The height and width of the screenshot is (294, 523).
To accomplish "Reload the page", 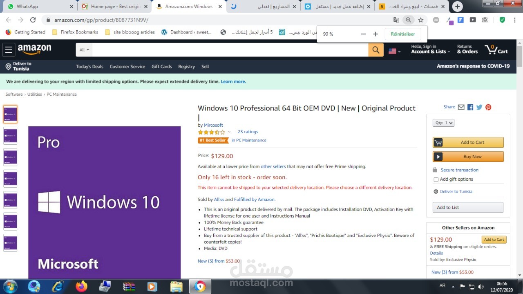I will (x=33, y=20).
